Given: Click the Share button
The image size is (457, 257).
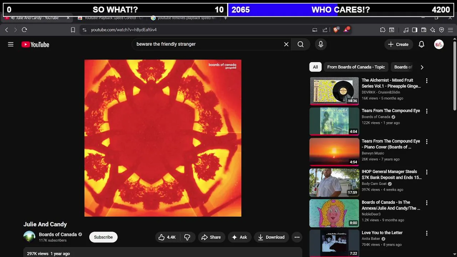Looking at the screenshot, I should [211, 237].
